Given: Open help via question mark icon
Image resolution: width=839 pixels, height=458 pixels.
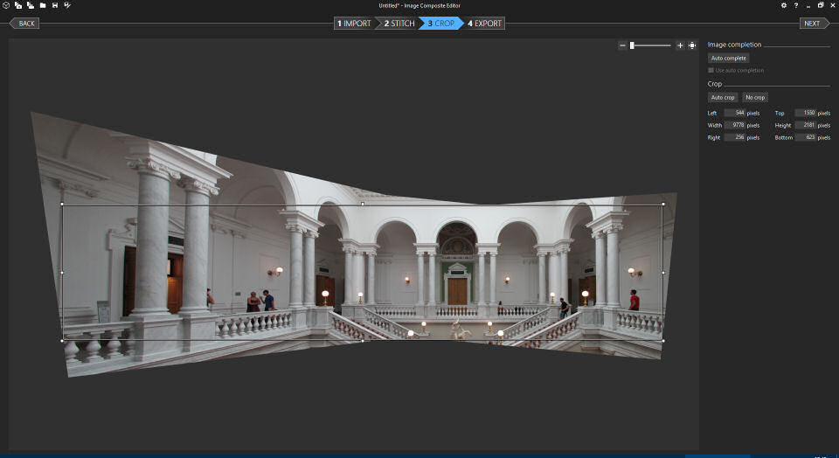Looking at the screenshot, I should coord(795,5).
